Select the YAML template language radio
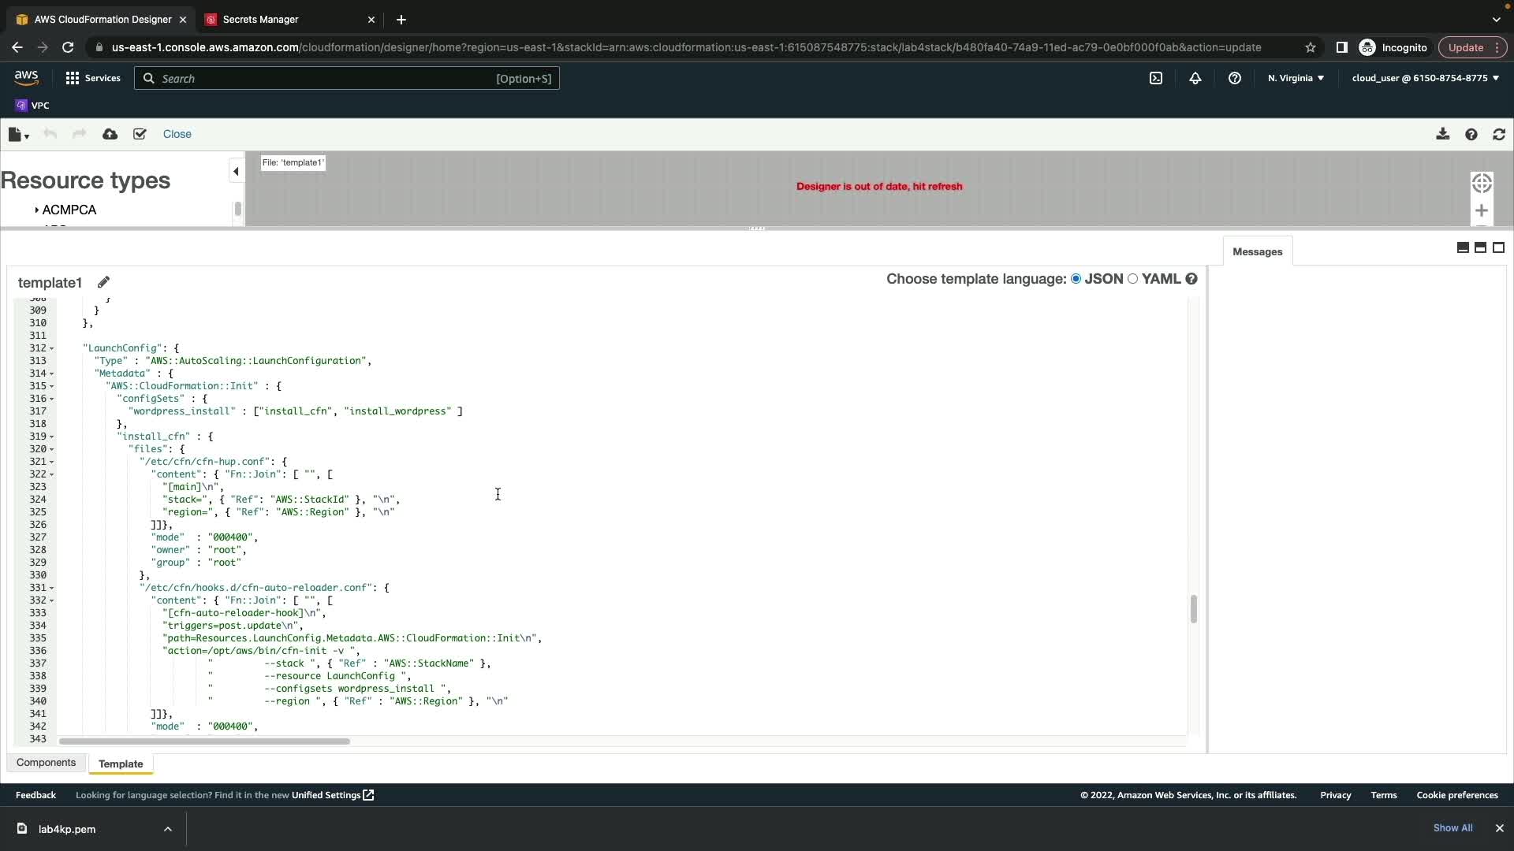 [1132, 279]
